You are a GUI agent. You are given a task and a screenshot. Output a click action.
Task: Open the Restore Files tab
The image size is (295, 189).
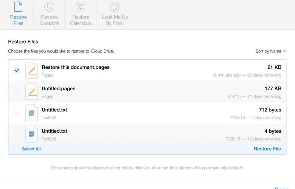click(19, 14)
